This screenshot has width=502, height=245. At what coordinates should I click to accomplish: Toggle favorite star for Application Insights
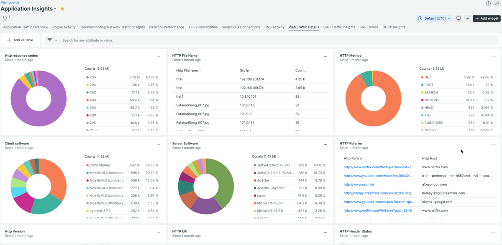click(62, 9)
